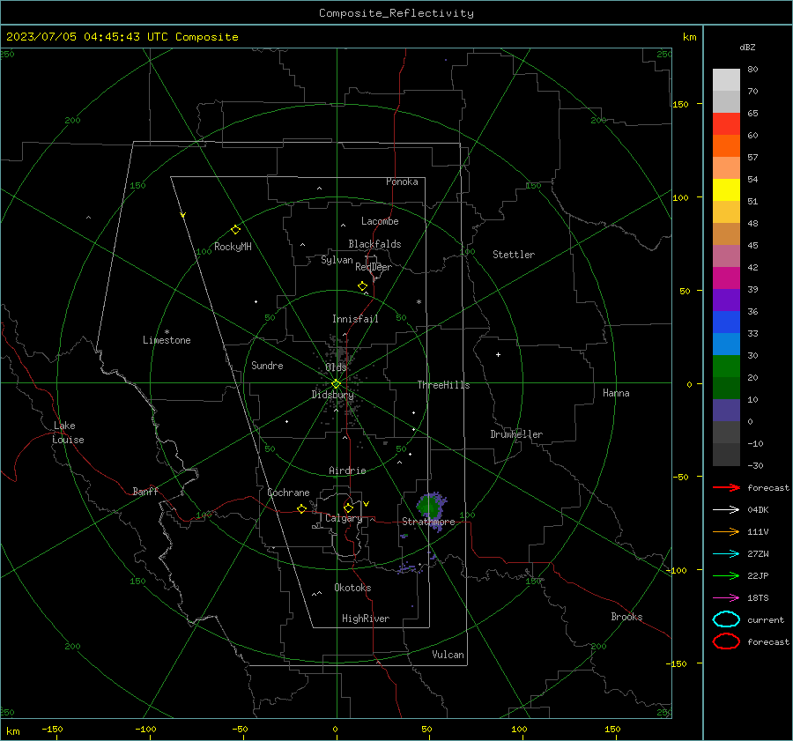Click the Brooks label

pos(626,617)
